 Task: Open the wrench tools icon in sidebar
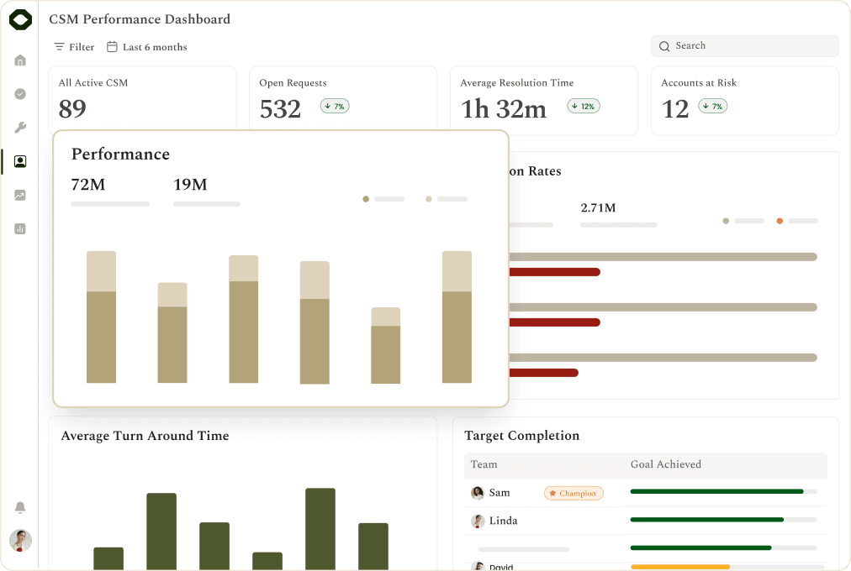pyautogui.click(x=20, y=128)
